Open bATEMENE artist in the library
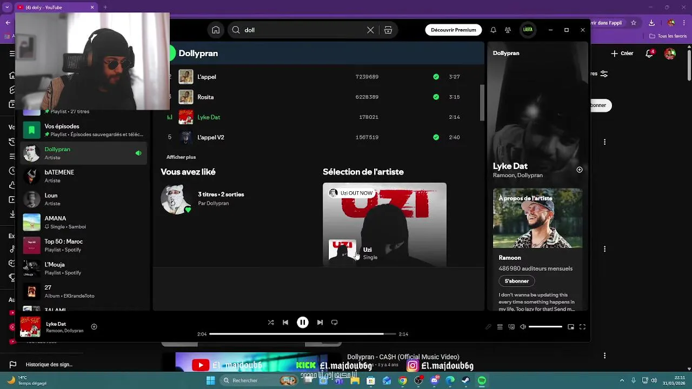692x389 pixels. tap(84, 176)
